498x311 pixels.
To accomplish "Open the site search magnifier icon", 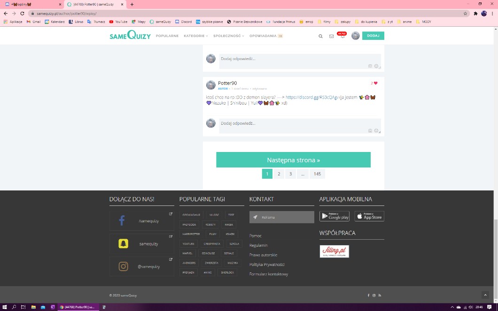I will point(320,36).
